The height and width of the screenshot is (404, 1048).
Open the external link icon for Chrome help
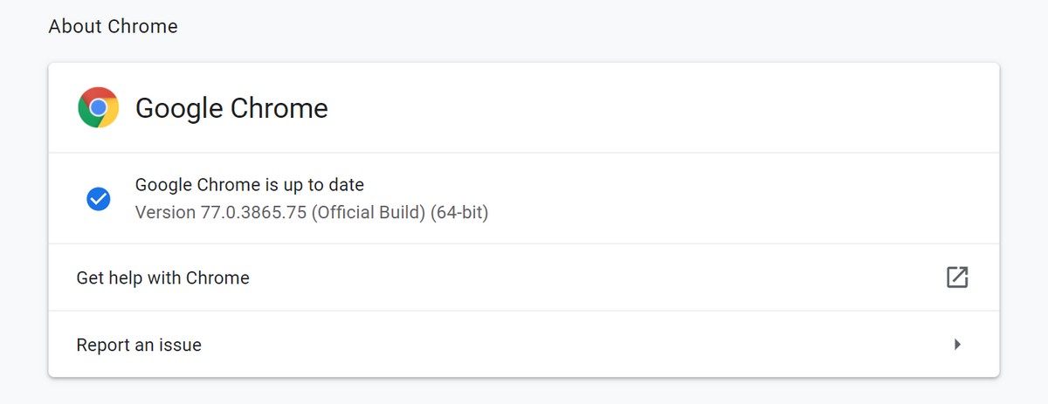click(x=957, y=277)
